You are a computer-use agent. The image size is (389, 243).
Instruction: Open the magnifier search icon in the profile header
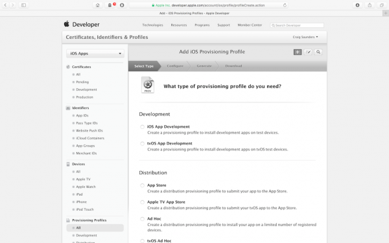pyautogui.click(x=318, y=52)
